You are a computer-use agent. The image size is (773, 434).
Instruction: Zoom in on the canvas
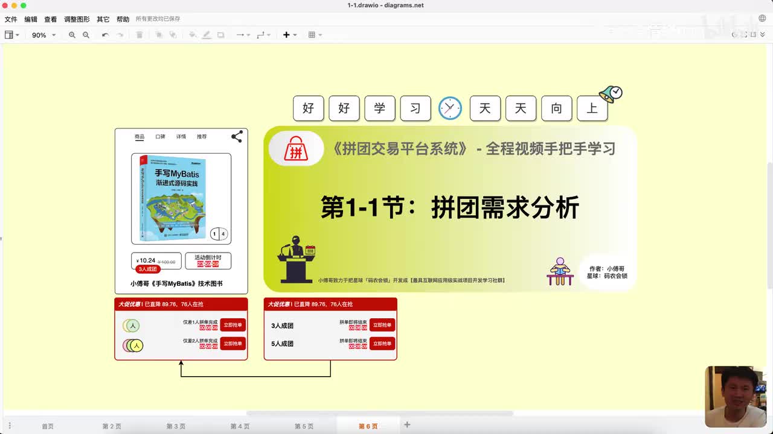[x=72, y=35]
